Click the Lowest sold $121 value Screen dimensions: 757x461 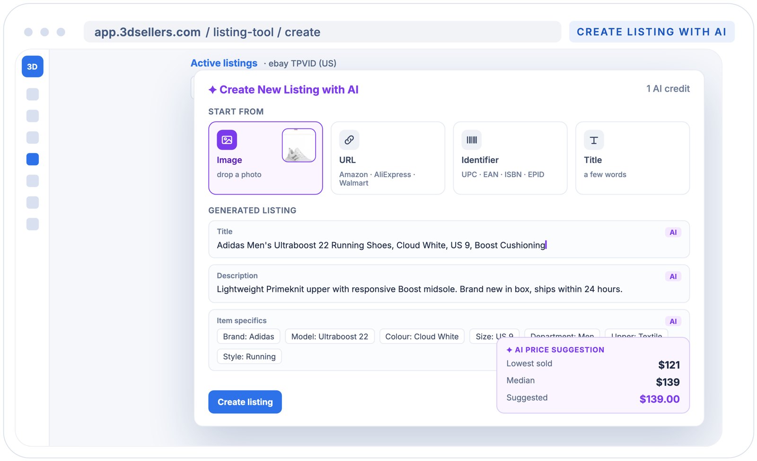tap(669, 365)
